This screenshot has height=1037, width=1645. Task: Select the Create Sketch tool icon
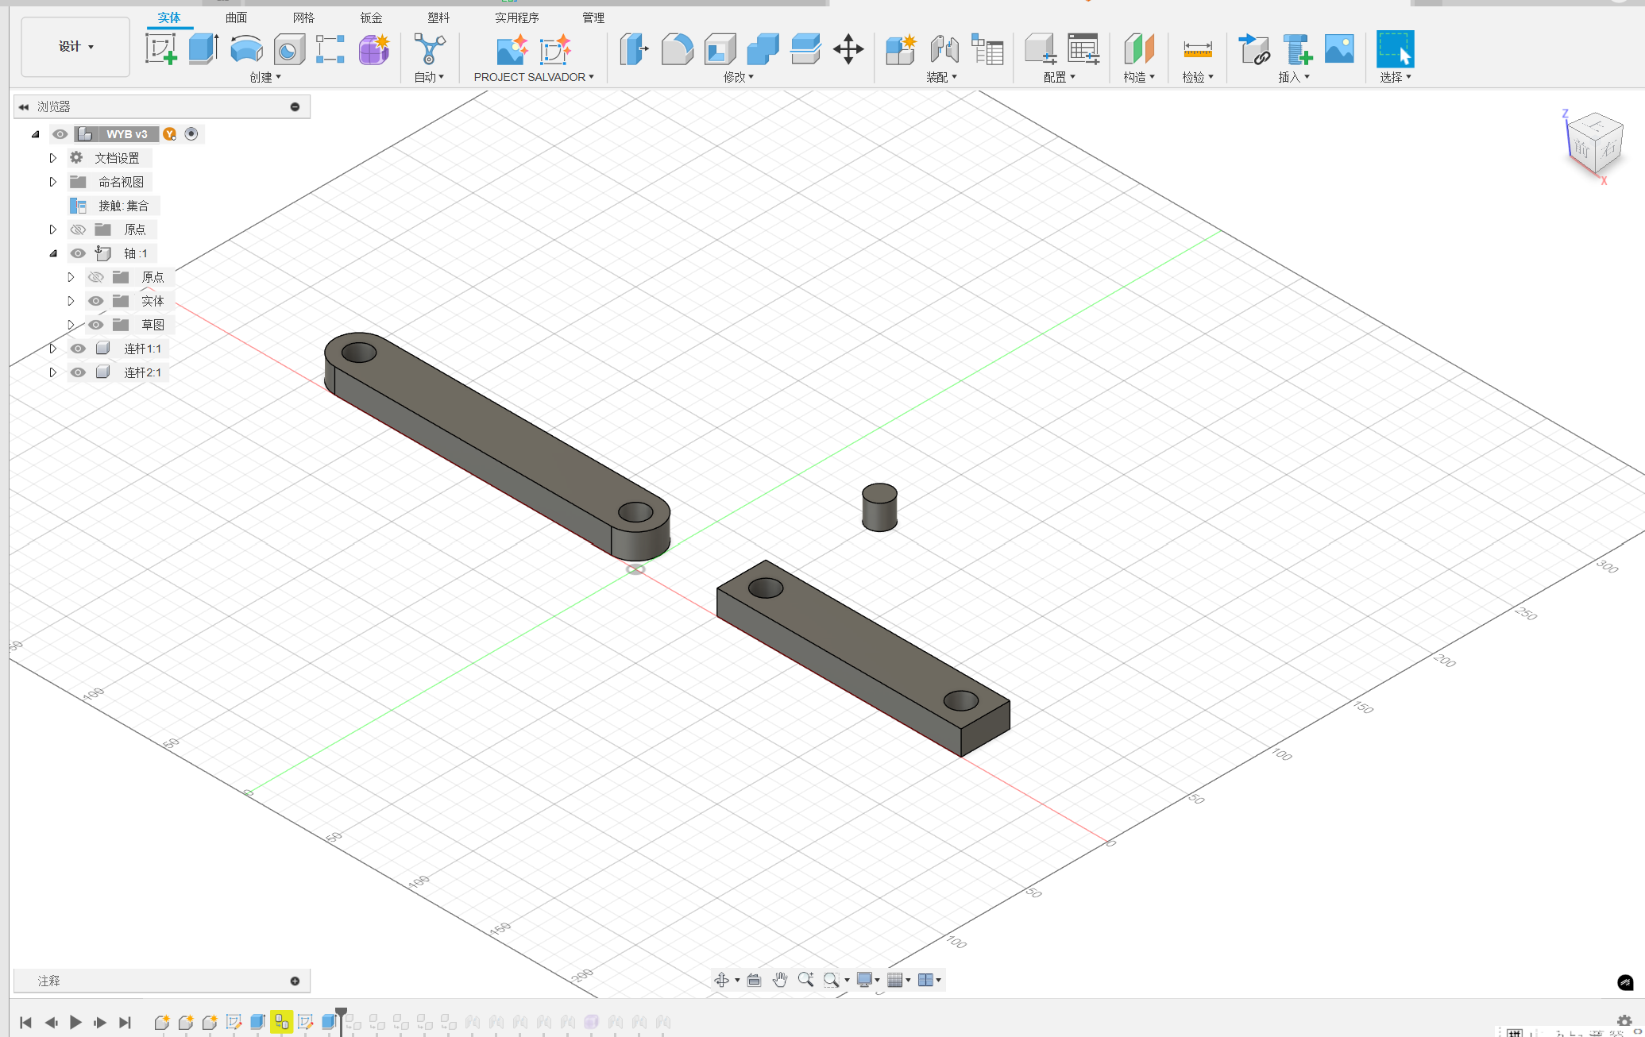160,49
